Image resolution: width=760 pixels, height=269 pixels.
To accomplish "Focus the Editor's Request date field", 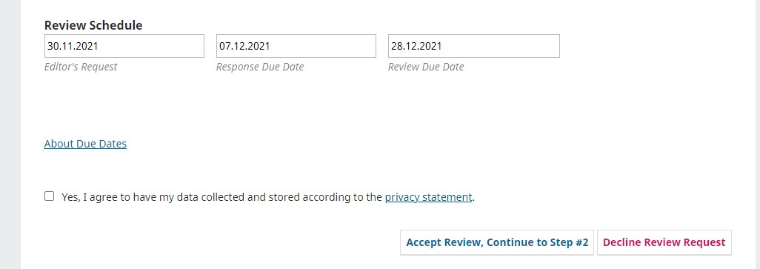I will (124, 46).
